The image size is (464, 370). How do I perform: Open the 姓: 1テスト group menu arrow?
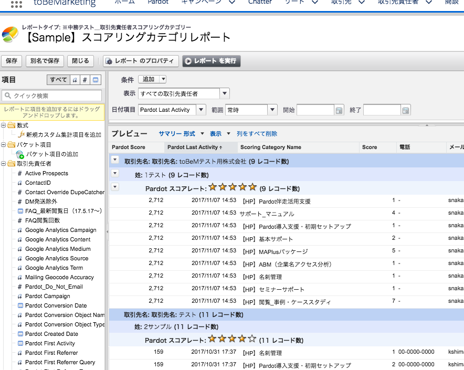[115, 174]
